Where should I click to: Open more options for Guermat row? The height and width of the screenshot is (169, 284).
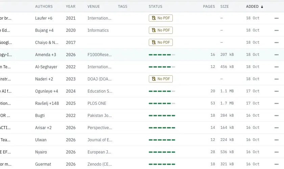pos(277,164)
